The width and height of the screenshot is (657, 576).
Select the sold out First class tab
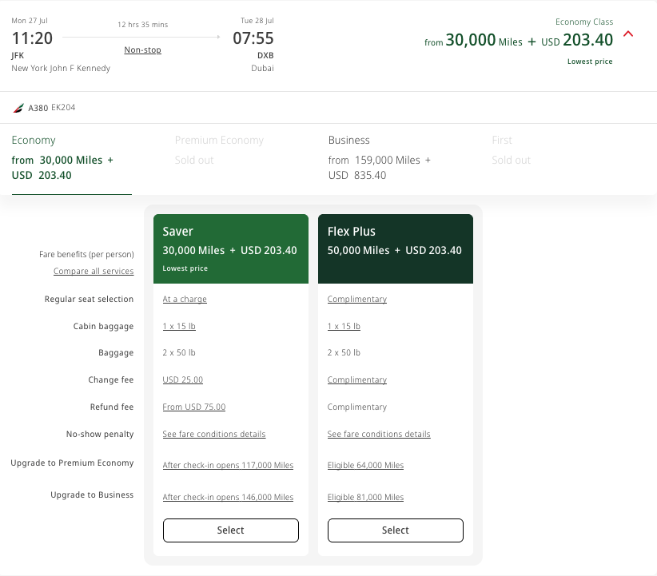tap(512, 150)
